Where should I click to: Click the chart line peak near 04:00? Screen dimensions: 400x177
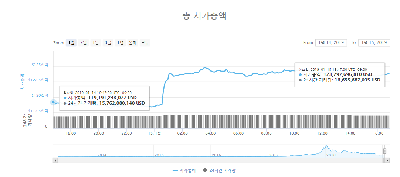click(x=204, y=67)
